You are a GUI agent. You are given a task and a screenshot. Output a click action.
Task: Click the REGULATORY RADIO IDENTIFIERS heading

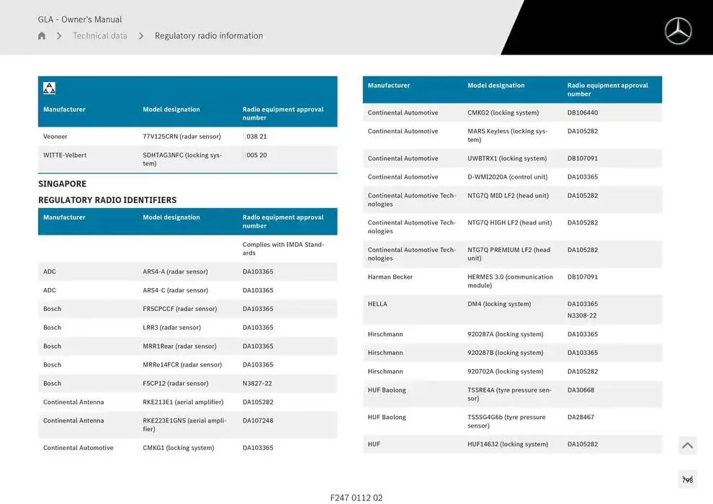(x=107, y=200)
